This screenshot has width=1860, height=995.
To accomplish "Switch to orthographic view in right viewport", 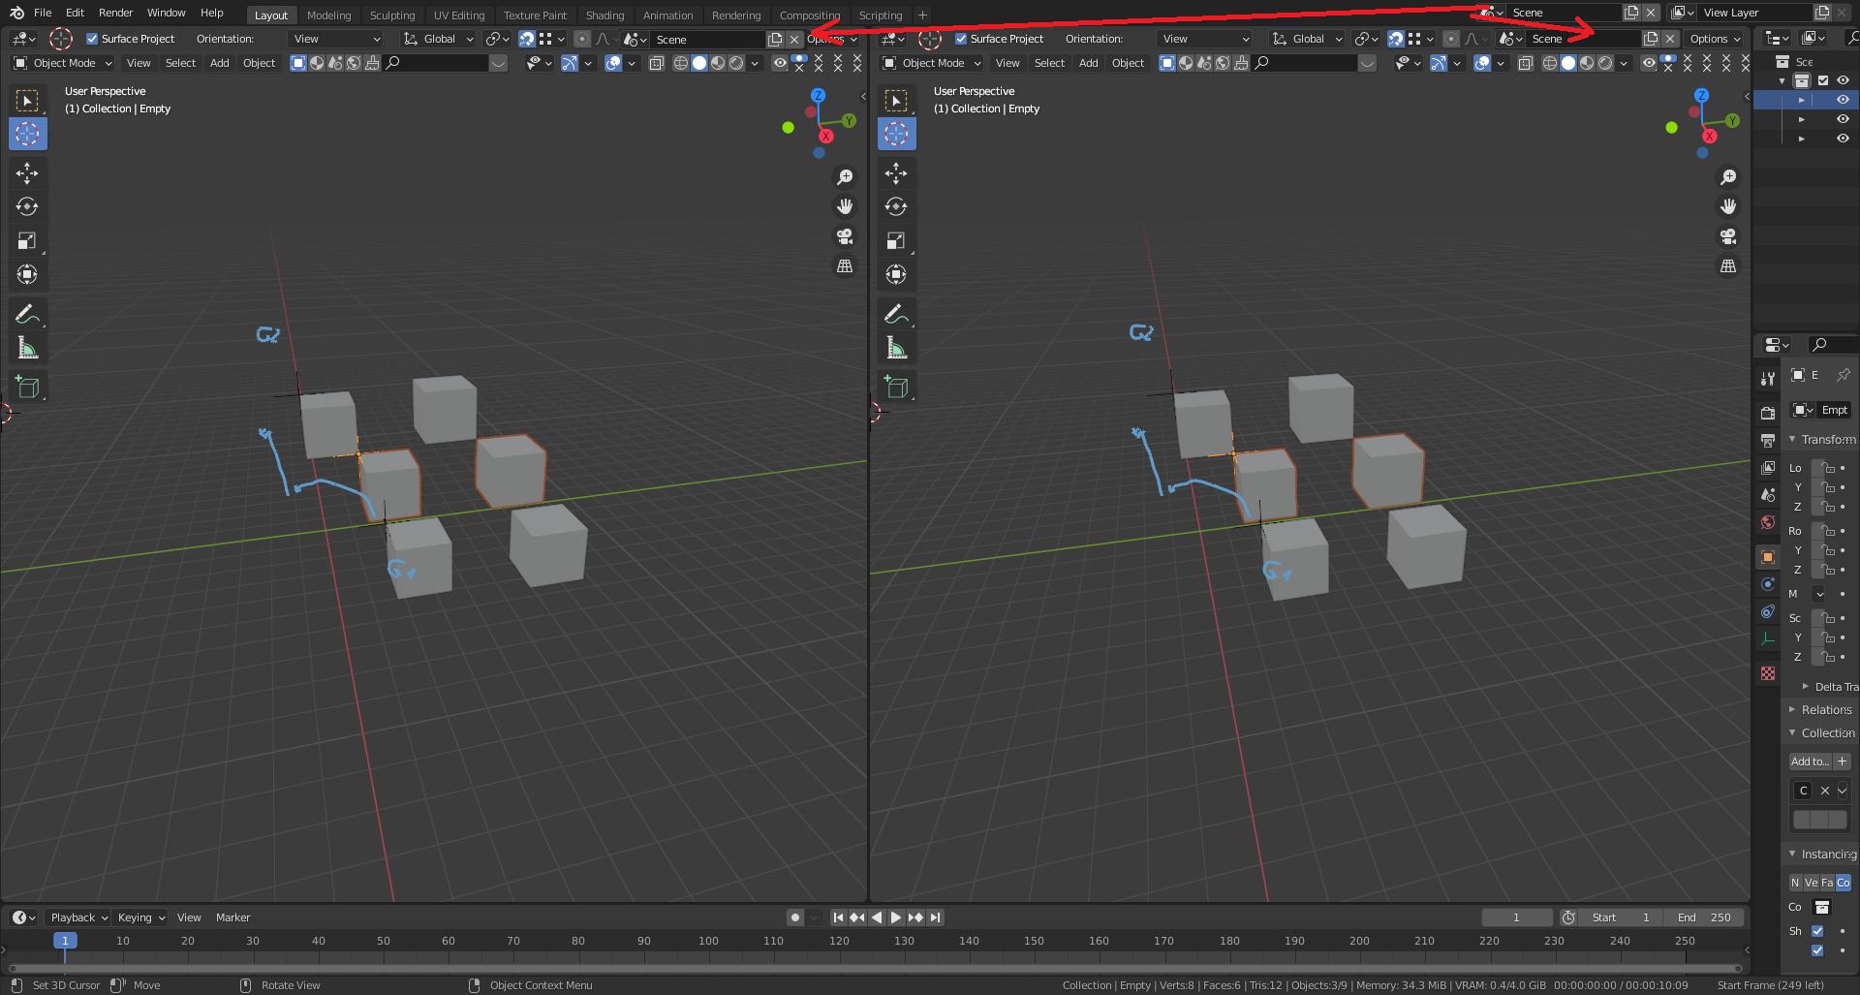I will (x=1728, y=265).
